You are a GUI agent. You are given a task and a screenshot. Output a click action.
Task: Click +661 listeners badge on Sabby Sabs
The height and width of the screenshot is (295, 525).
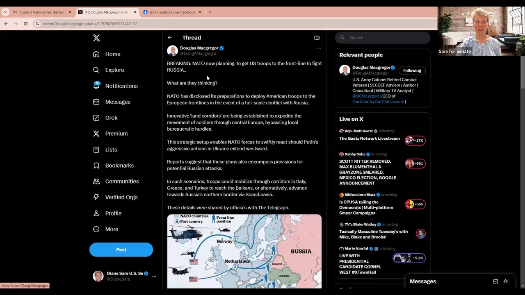coord(415,163)
